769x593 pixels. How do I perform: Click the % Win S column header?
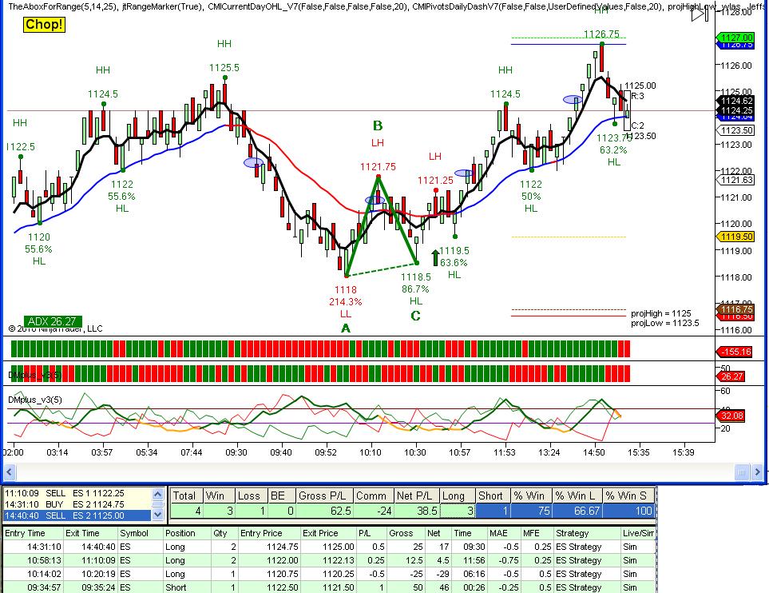628,495
